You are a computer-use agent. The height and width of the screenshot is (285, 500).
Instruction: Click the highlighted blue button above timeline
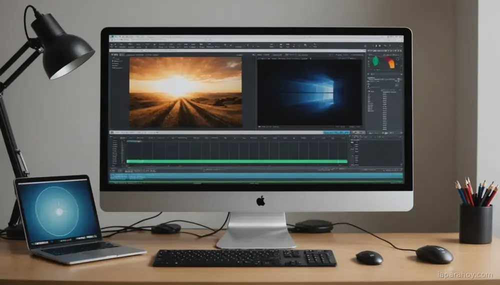tap(336, 132)
